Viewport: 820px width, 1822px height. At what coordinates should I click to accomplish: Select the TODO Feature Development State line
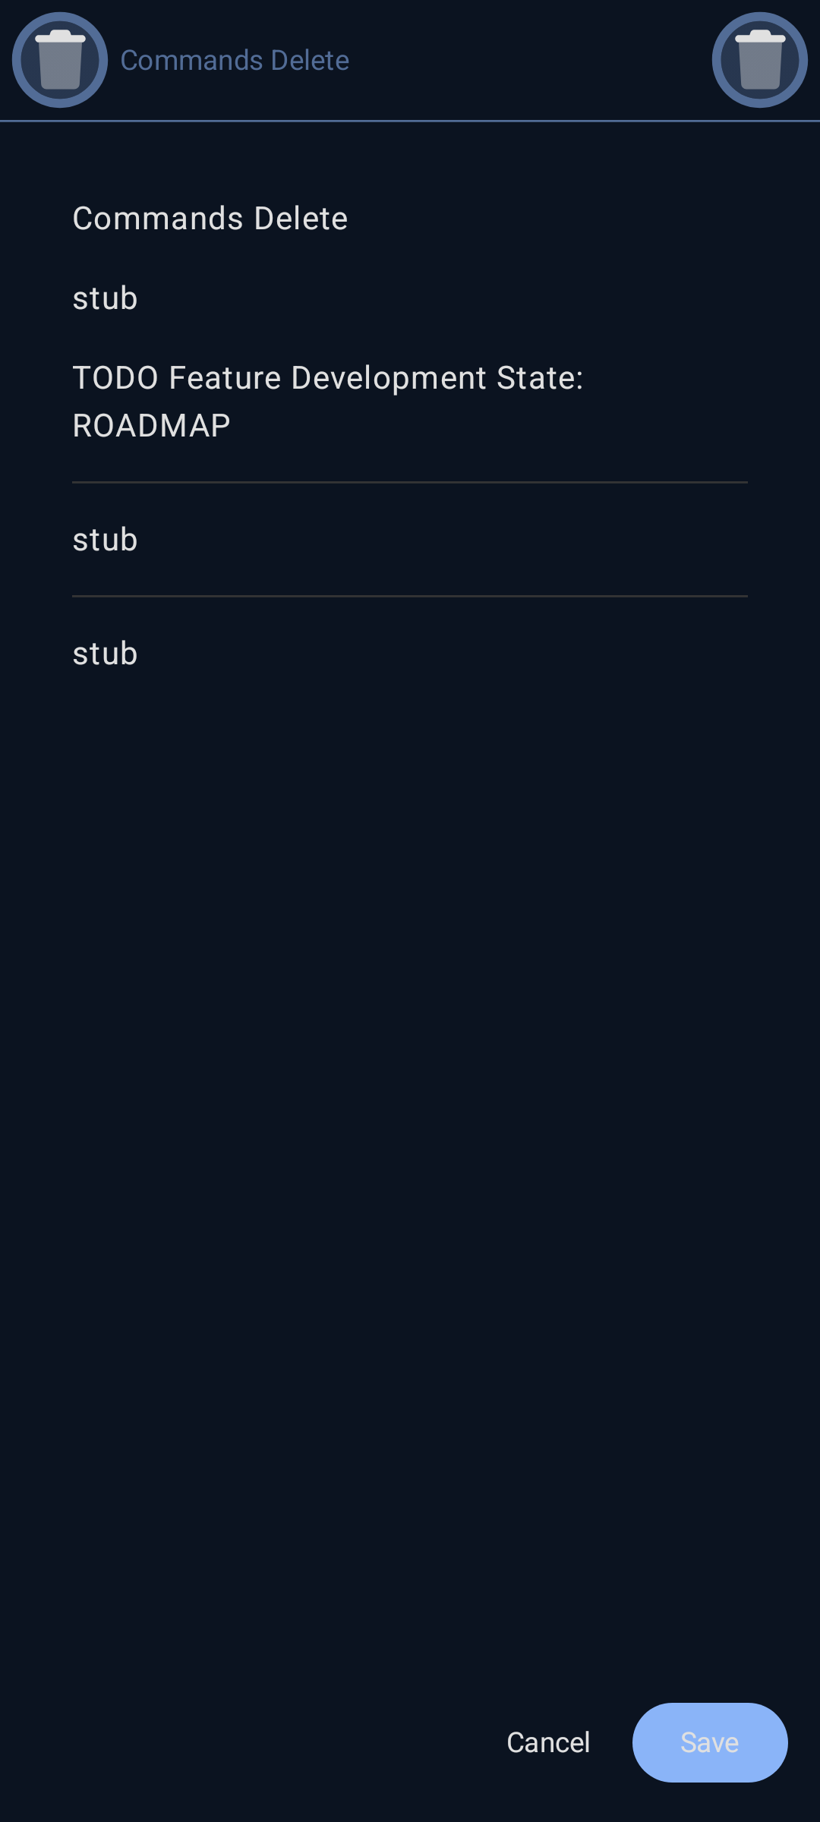pos(327,378)
